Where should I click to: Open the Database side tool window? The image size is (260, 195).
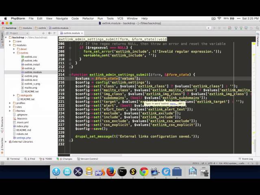coord(258,39)
